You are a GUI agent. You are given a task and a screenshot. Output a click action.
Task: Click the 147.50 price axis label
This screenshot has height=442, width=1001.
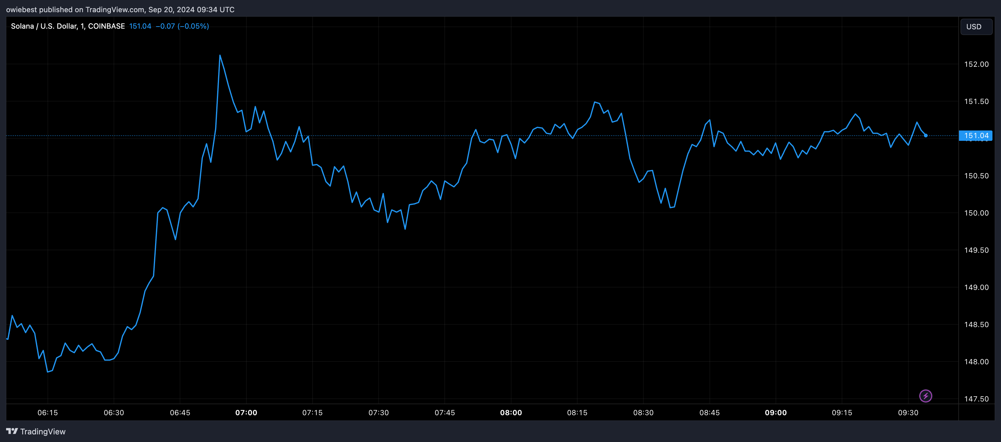[x=976, y=399]
